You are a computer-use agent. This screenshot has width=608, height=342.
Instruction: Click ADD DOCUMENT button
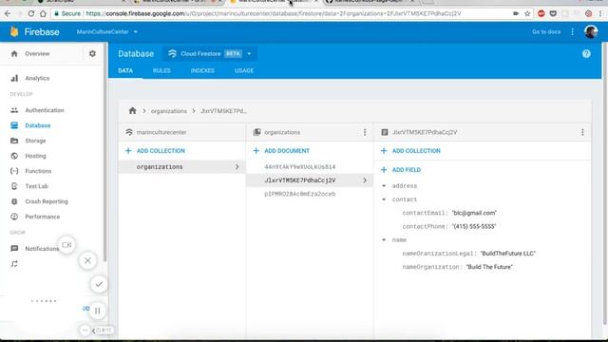point(281,150)
